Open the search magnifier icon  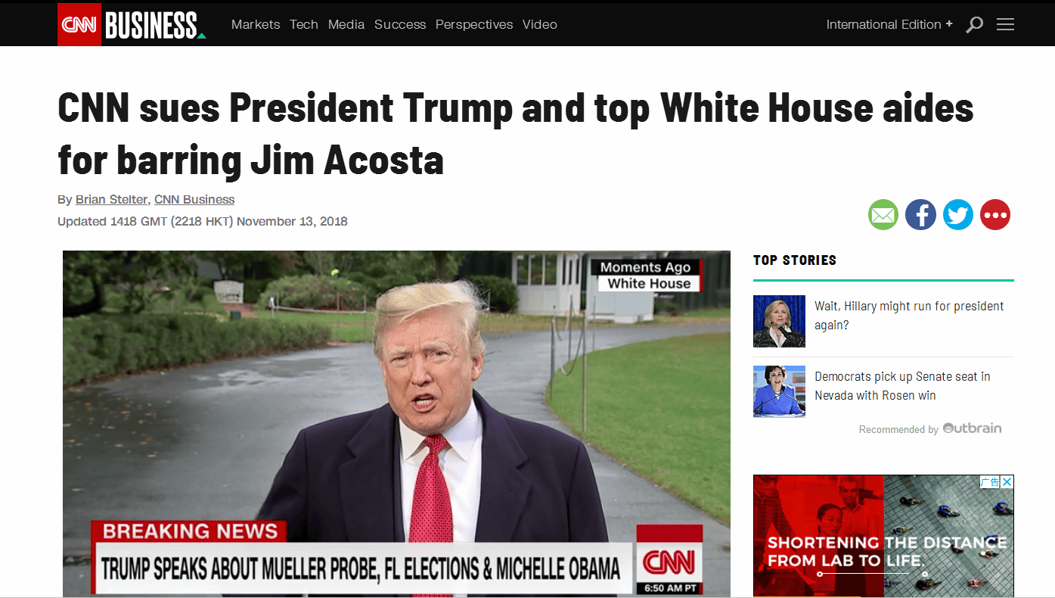pos(975,25)
